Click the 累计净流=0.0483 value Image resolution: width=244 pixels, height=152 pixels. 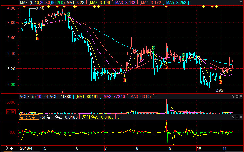pyautogui.click(x=98, y=117)
